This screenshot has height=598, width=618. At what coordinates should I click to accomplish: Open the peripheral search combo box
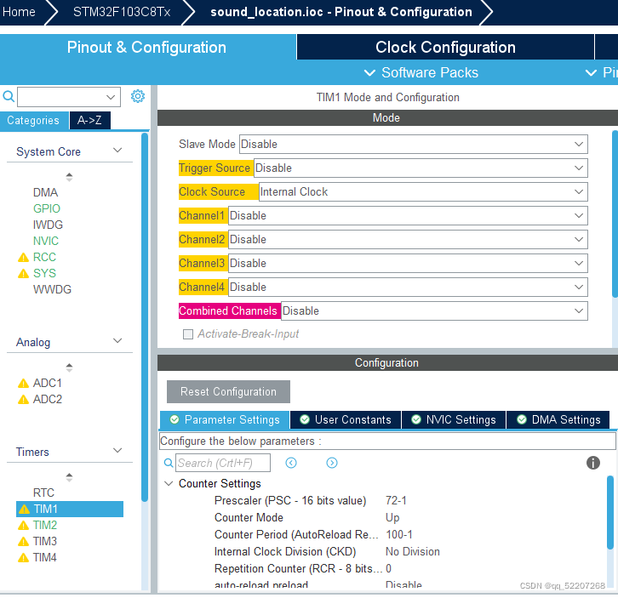69,97
